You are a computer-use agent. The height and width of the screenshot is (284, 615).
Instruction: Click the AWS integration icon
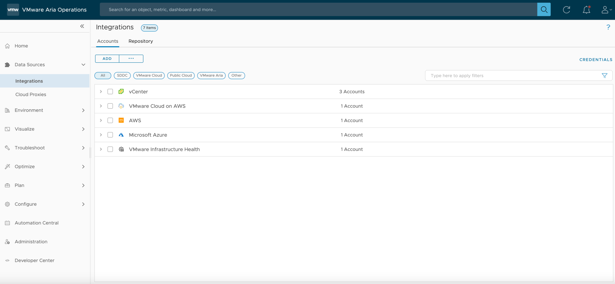pos(121,120)
